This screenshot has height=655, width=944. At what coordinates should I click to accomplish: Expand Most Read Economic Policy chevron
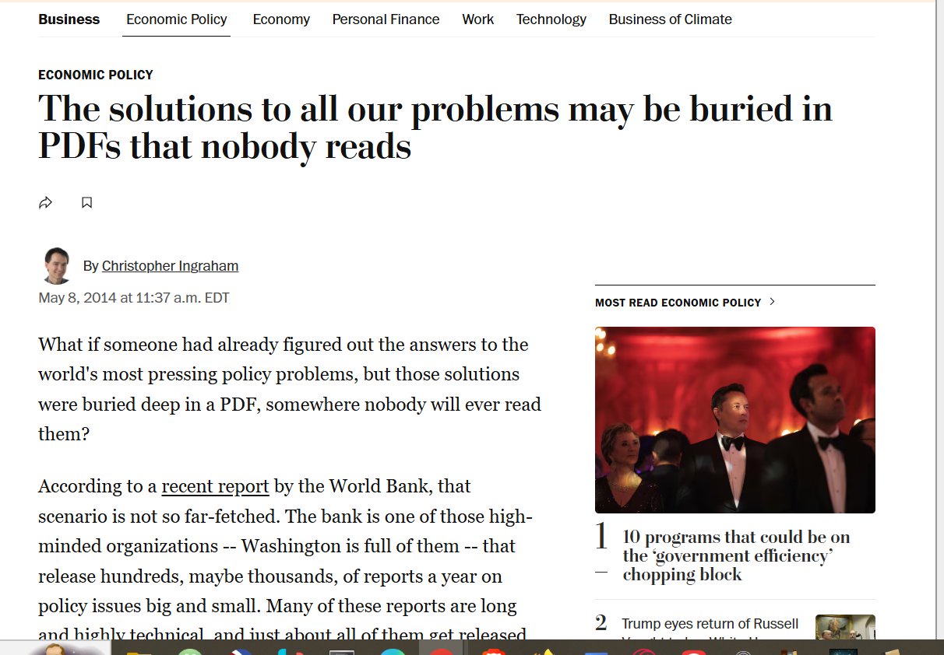tap(772, 302)
